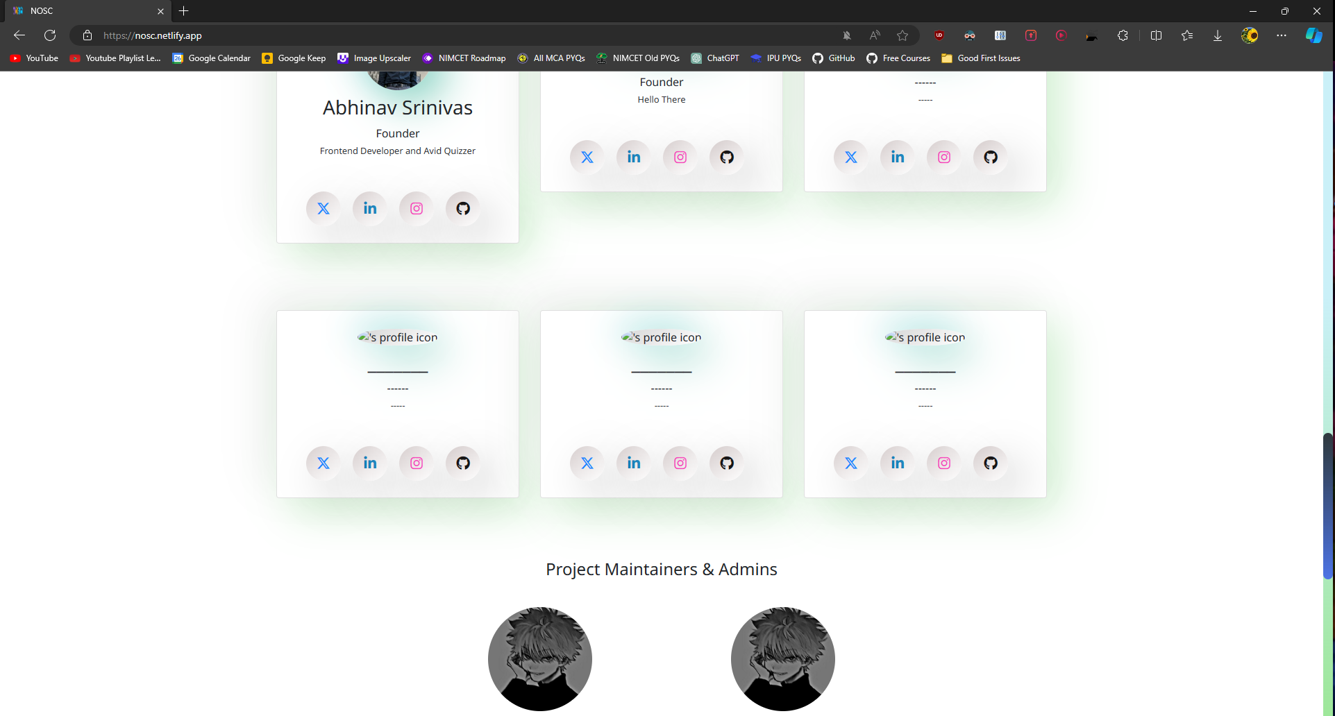Open the Settings and more ellipsis menu
This screenshot has height=716, width=1335.
click(1282, 35)
